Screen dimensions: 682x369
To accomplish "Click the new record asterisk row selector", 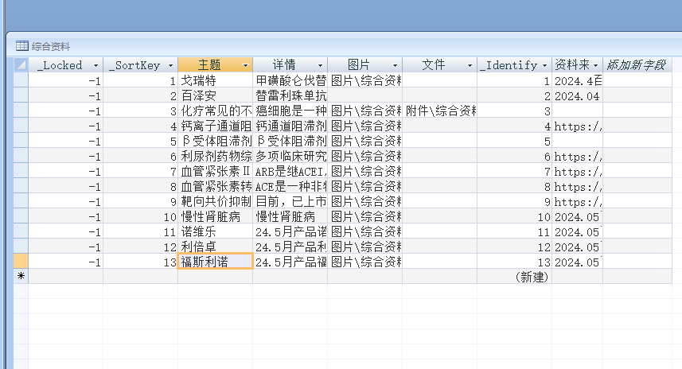I will pyautogui.click(x=21, y=276).
